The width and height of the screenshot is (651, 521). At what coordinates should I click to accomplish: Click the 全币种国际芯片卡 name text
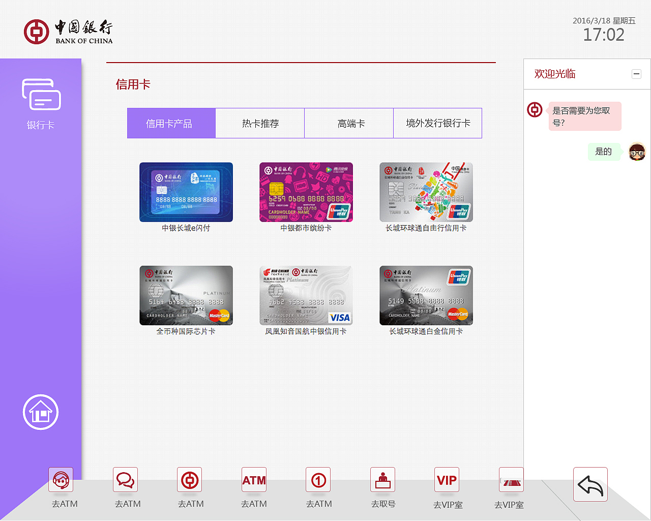[x=186, y=331]
